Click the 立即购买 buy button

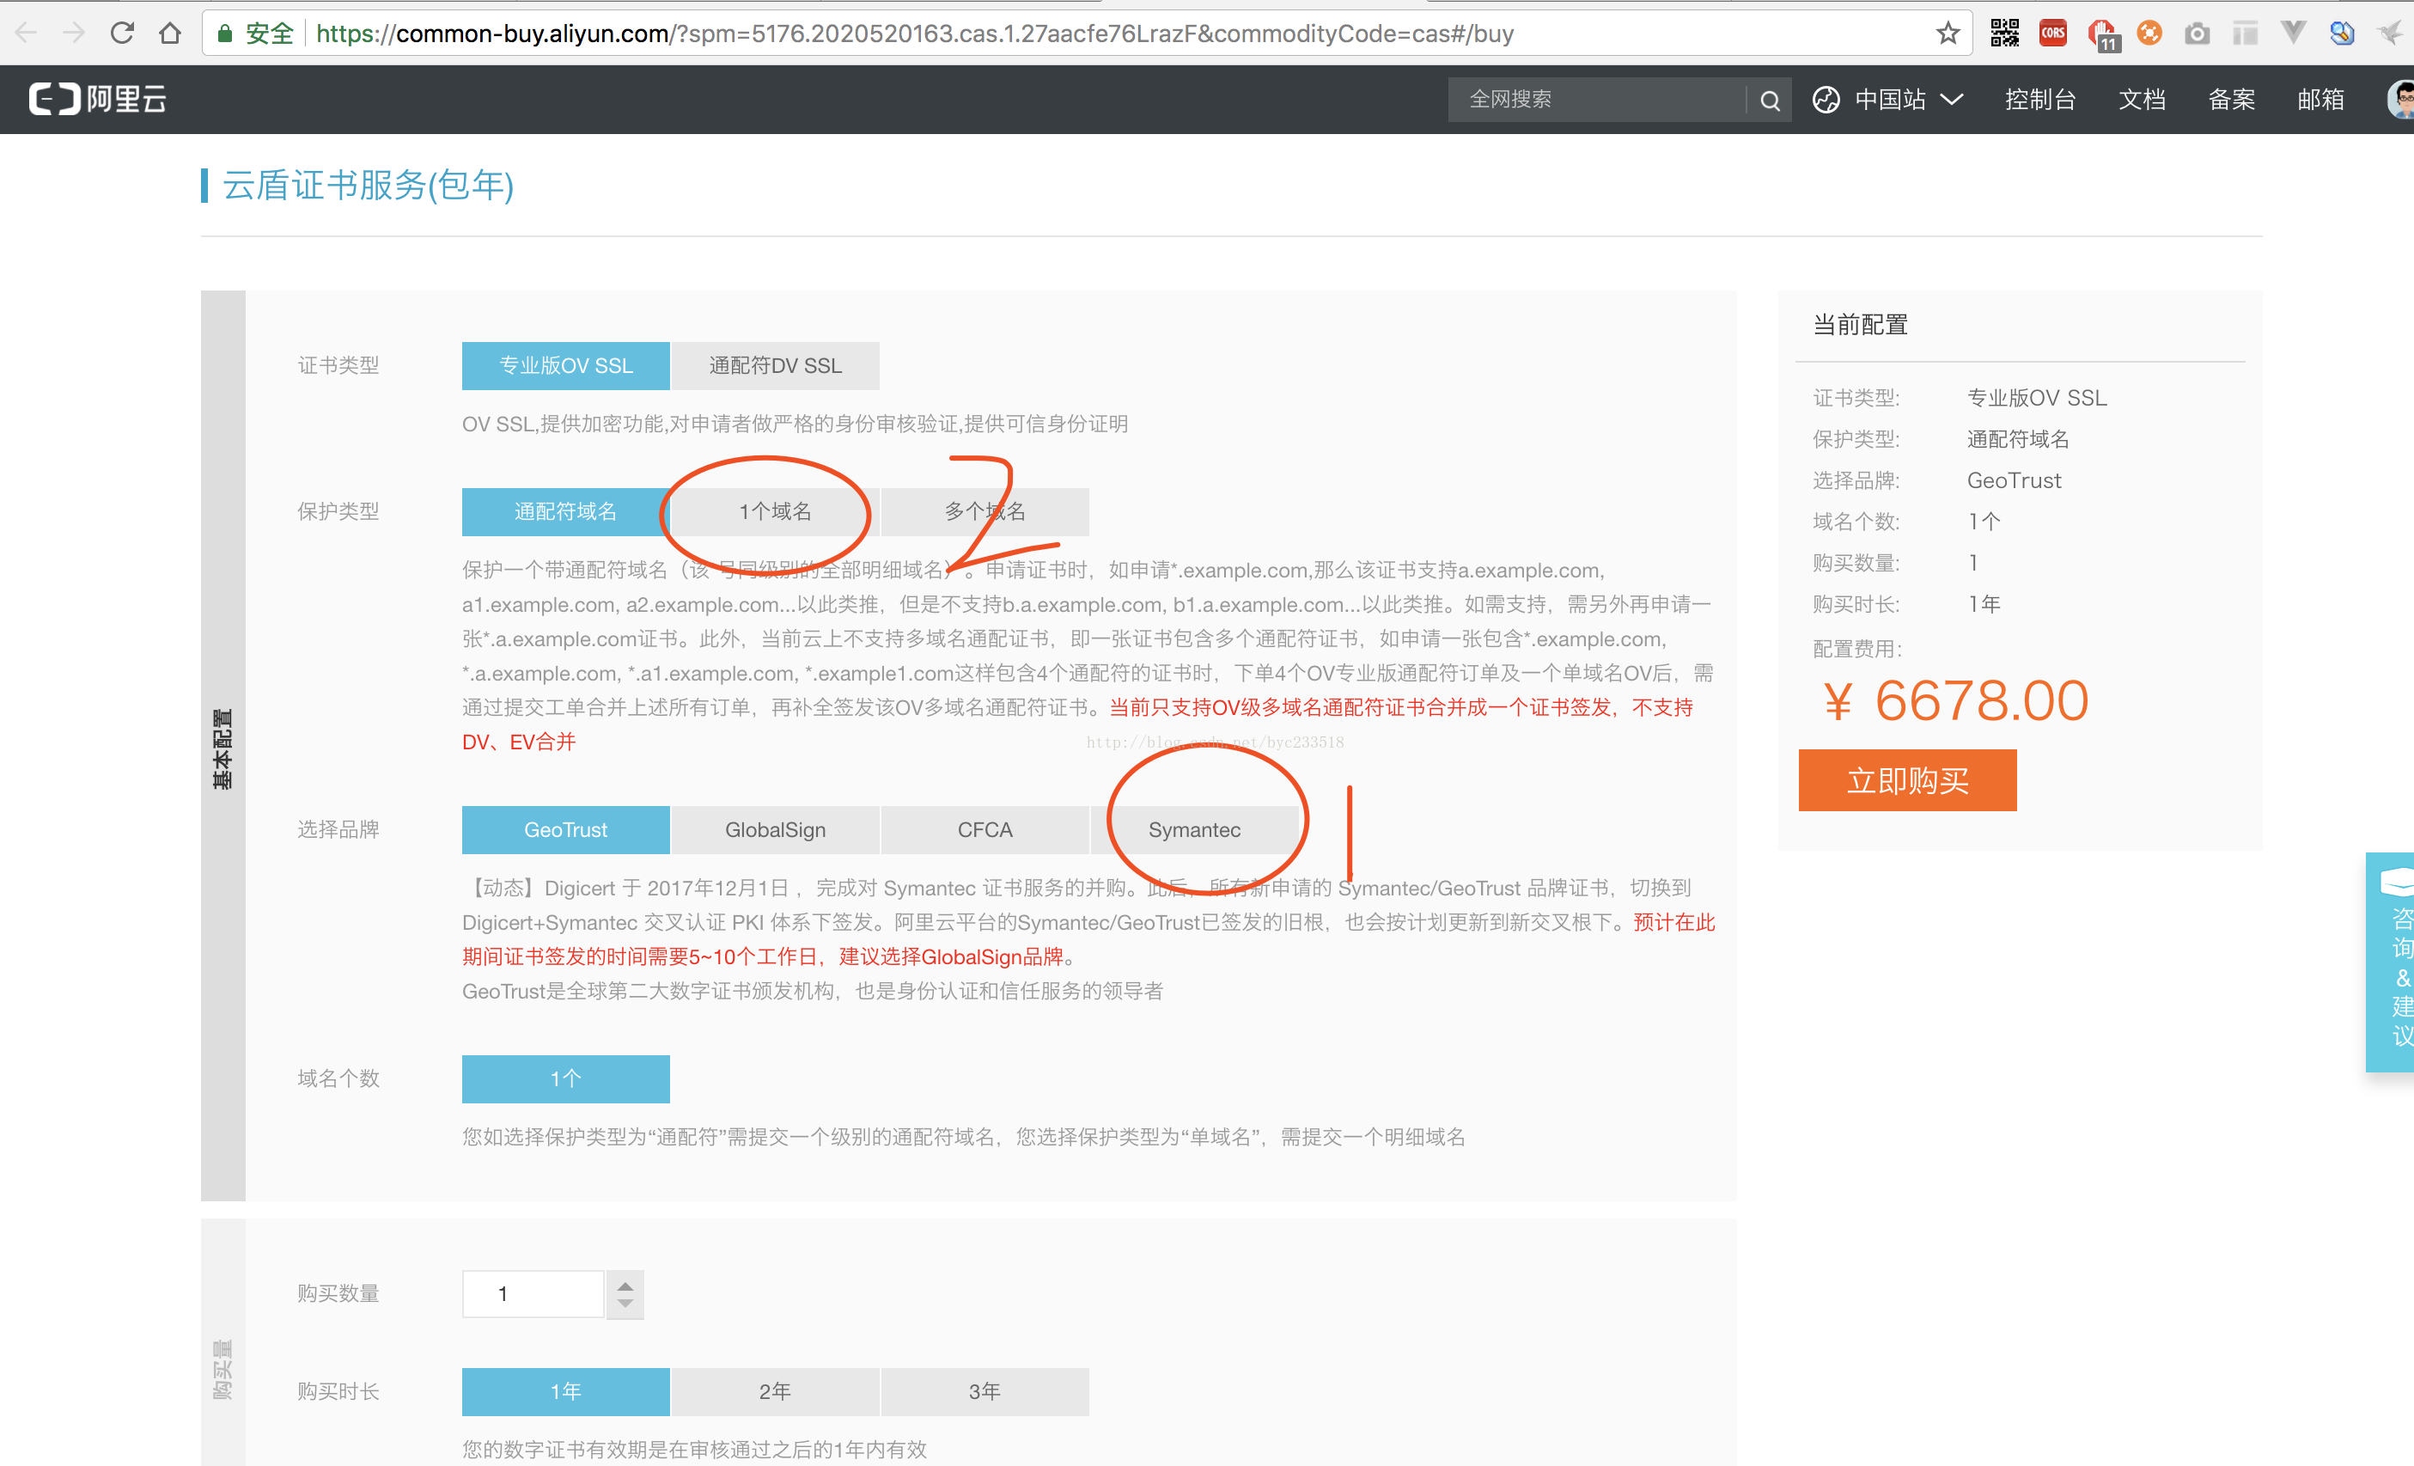point(1907,780)
